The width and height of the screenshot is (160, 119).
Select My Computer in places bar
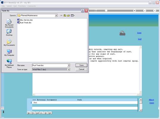click(x=9, y=53)
